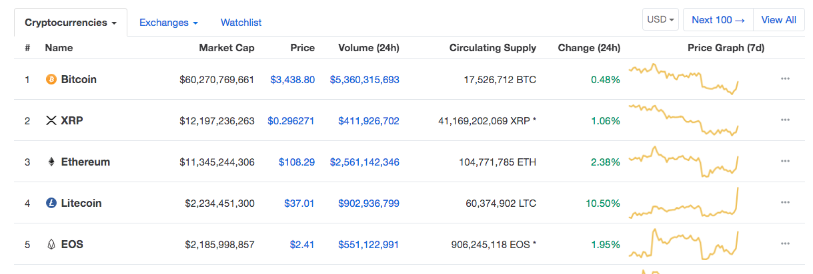Open the three-dot menu for Litecoin row
Image resolution: width=813 pixels, height=274 pixels.
click(x=785, y=203)
